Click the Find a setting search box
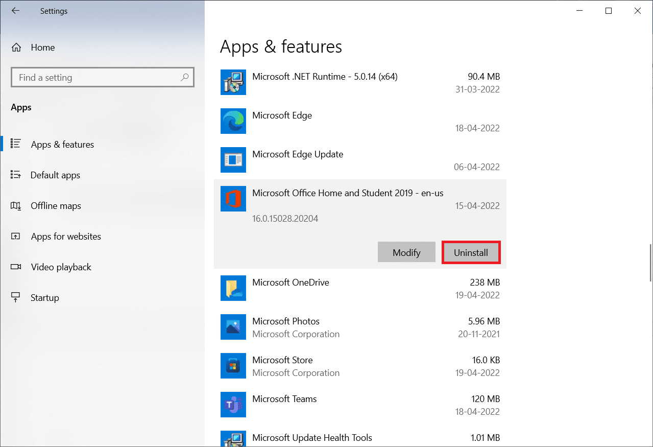The image size is (653, 447). [102, 78]
